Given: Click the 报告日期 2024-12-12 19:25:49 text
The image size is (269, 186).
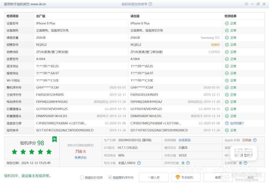Looking at the screenshot, I should point(29,163).
